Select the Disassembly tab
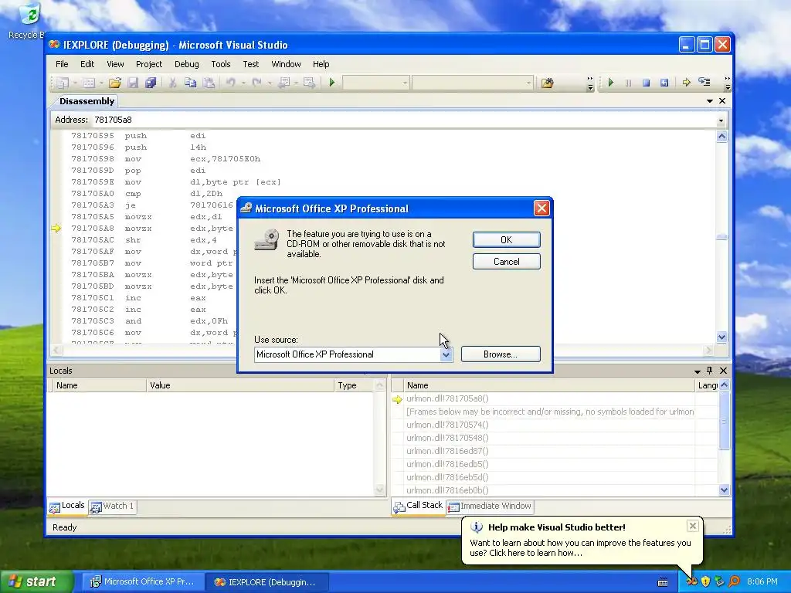The height and width of the screenshot is (593, 791). tap(87, 101)
